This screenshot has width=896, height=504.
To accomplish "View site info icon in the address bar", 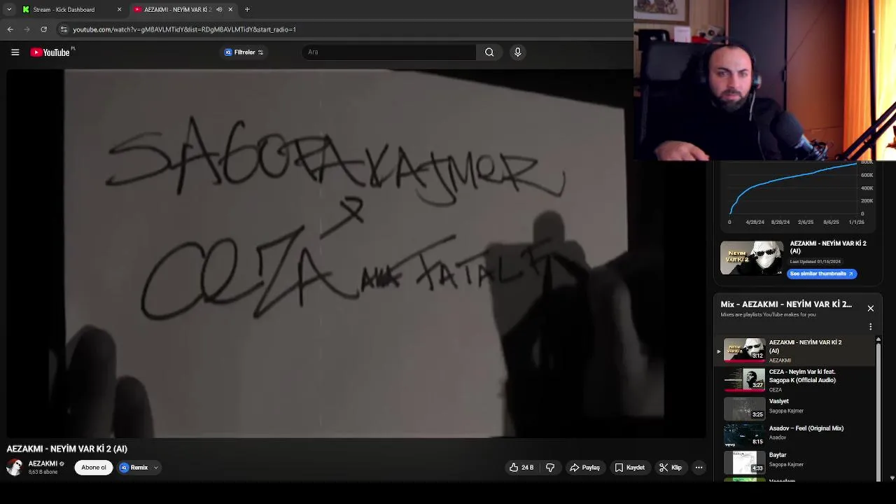I will [64, 29].
